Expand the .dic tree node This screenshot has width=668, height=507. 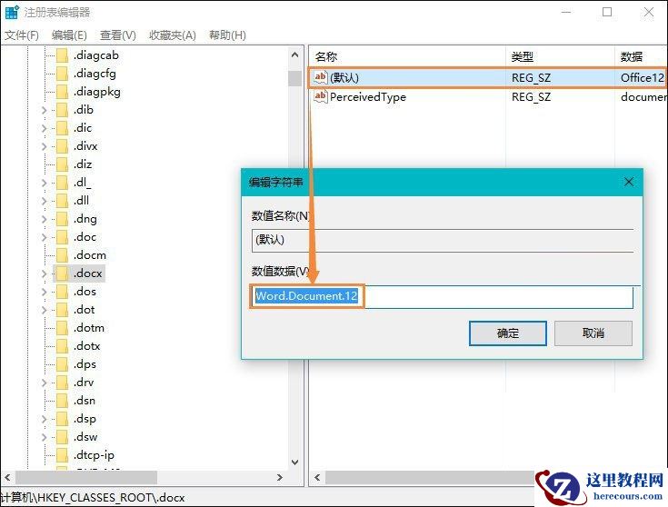pyautogui.click(x=44, y=128)
